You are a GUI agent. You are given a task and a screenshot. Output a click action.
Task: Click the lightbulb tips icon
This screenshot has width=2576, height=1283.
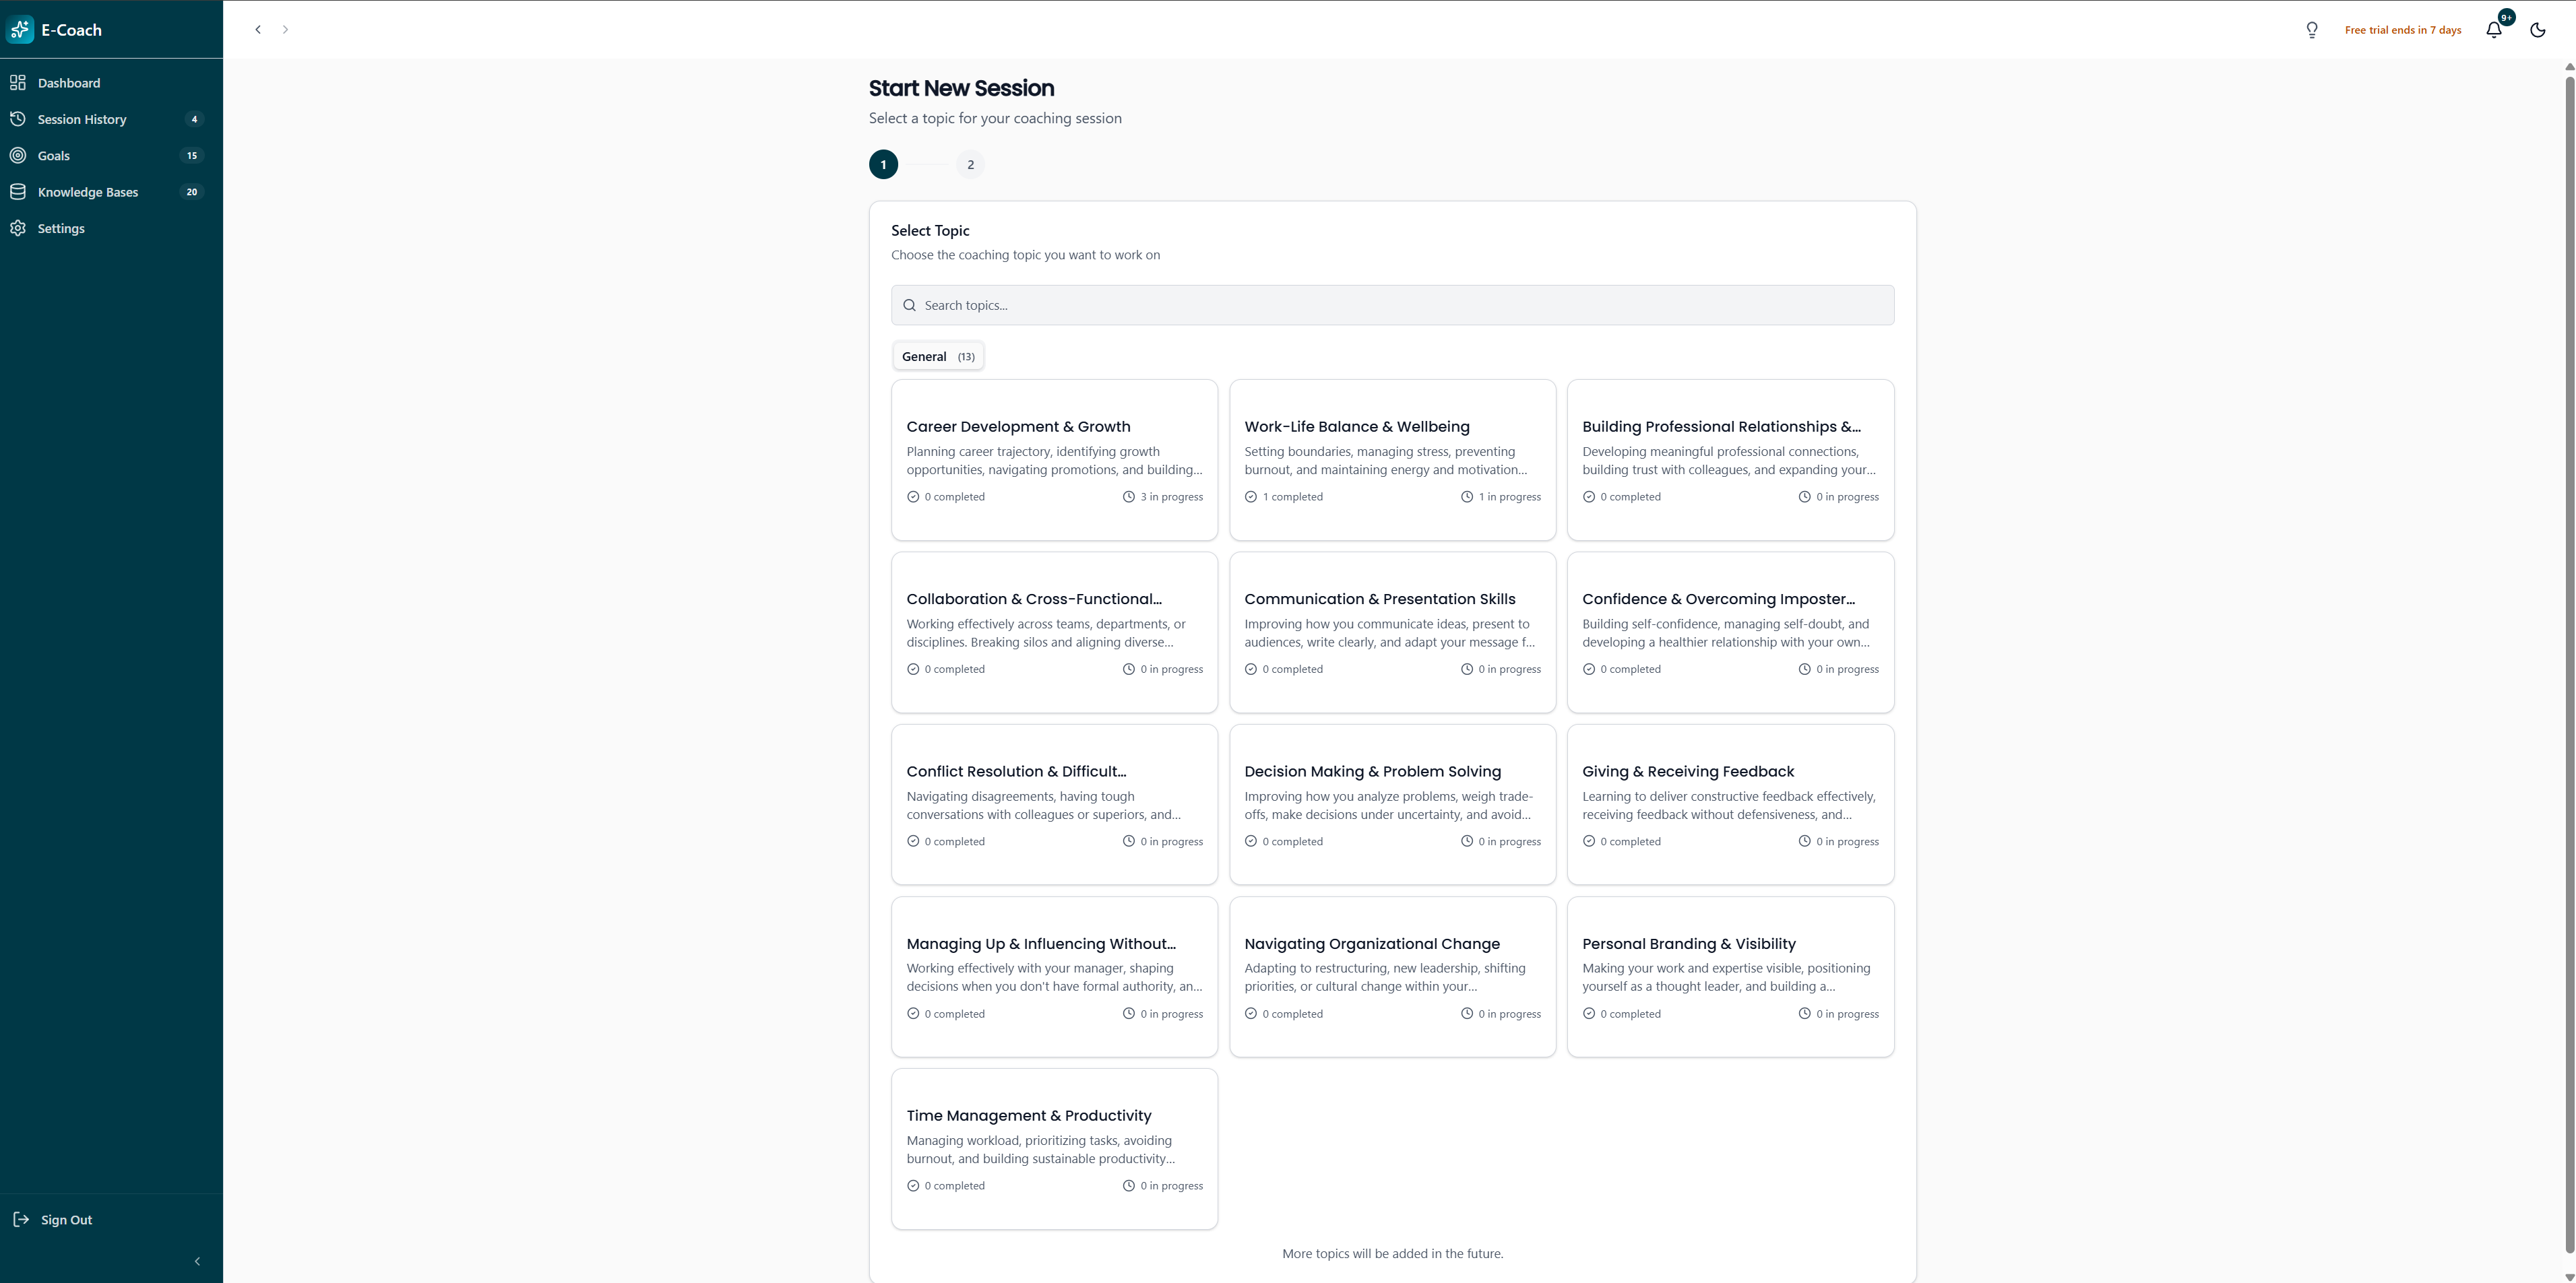[2312, 30]
